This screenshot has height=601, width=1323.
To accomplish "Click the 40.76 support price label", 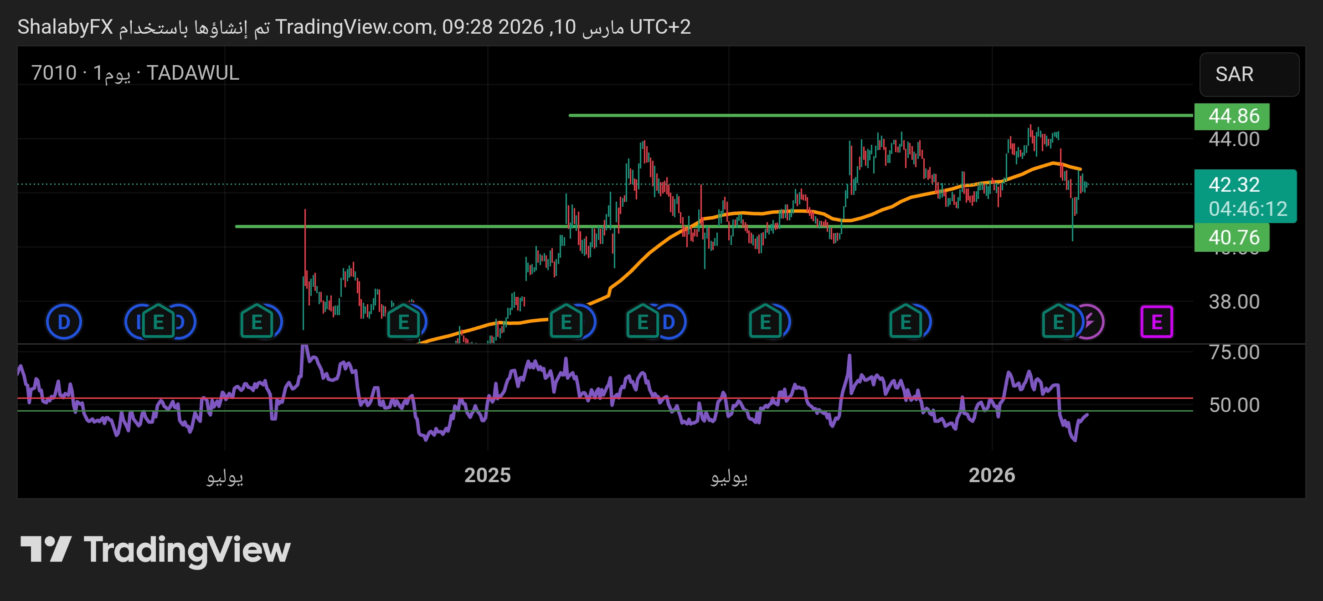I will pyautogui.click(x=1231, y=238).
